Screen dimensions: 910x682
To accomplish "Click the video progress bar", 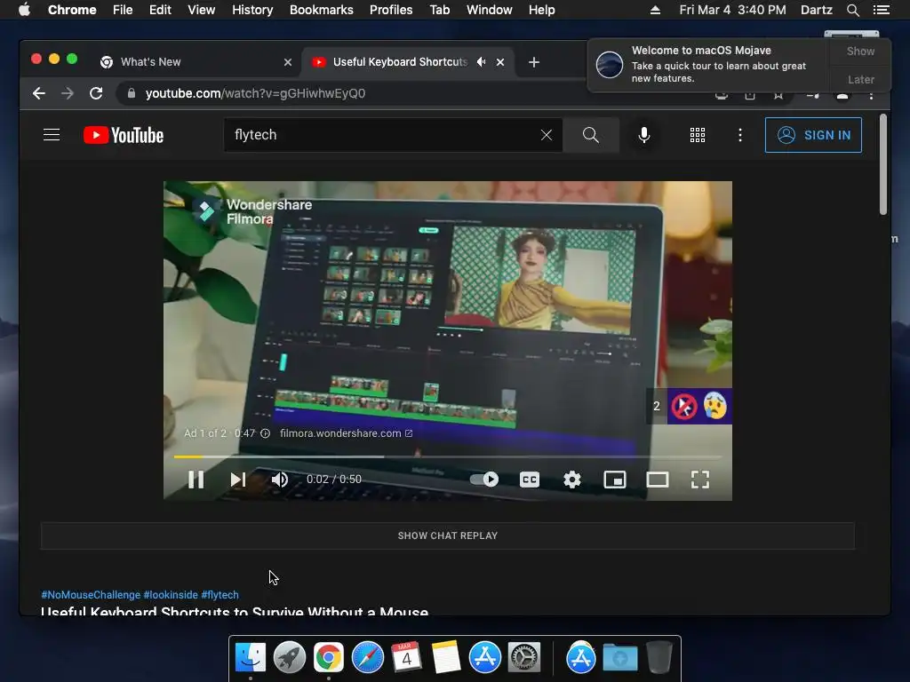I will click(448, 457).
